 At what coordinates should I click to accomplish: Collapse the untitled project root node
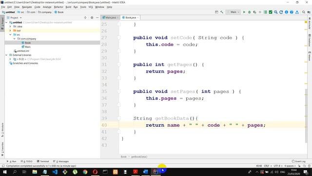6,22
